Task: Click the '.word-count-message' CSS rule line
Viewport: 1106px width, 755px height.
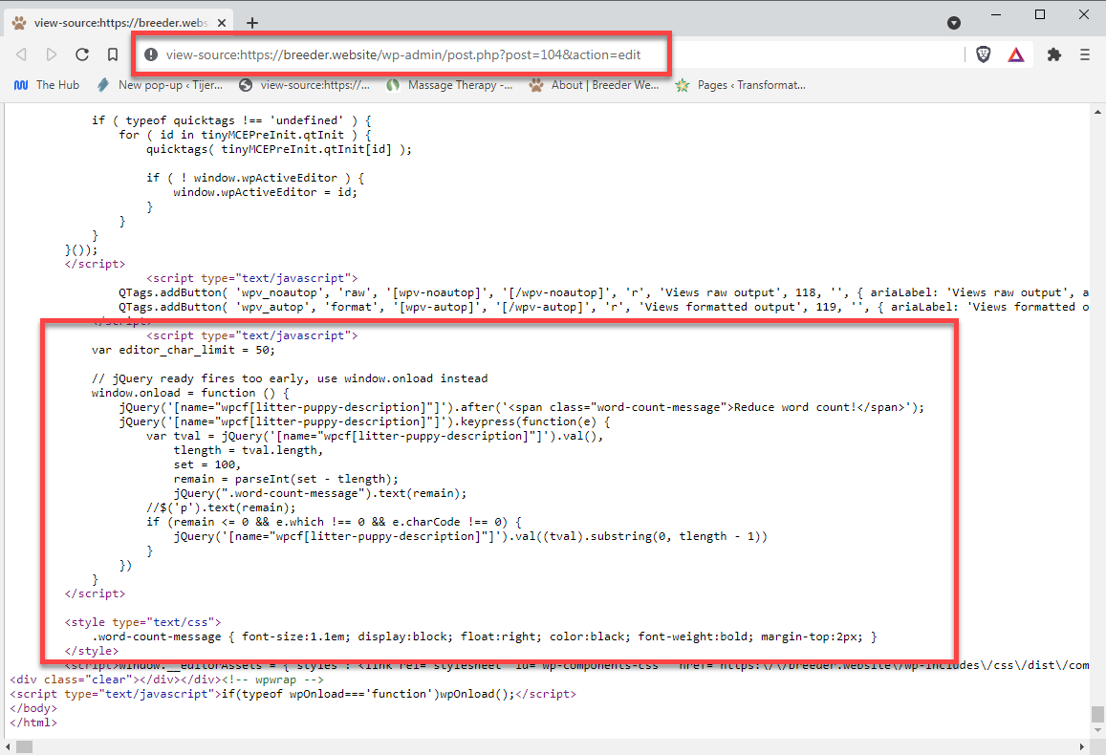Action: click(x=485, y=636)
